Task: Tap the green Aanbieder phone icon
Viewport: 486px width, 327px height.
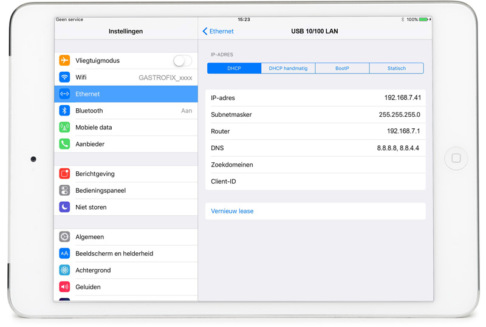Action: (64, 144)
